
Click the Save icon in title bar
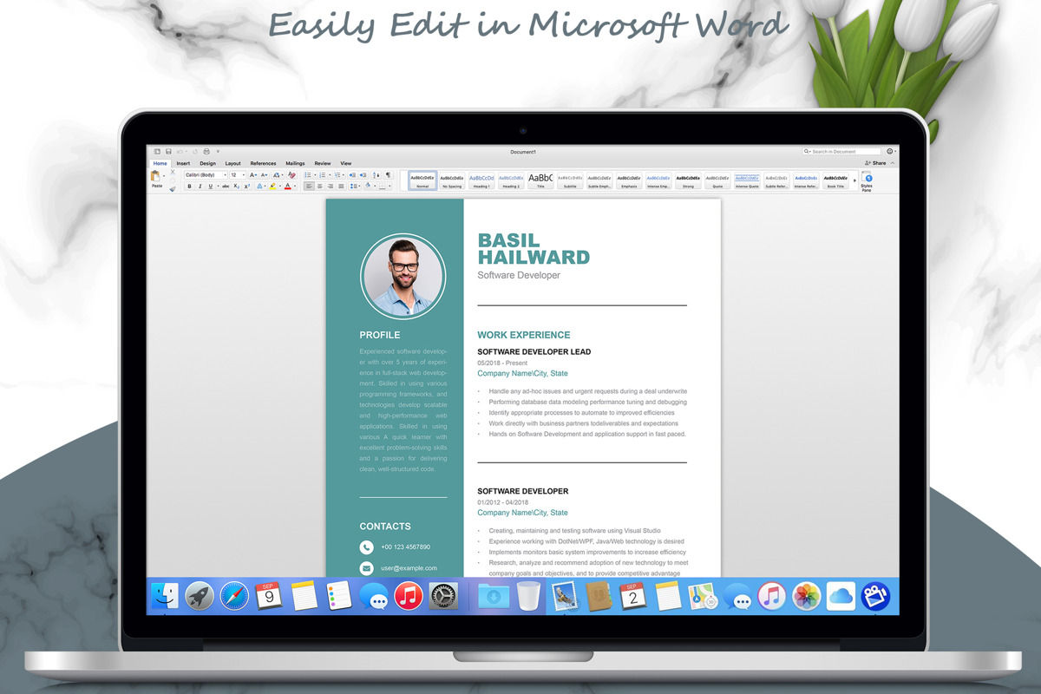point(168,152)
